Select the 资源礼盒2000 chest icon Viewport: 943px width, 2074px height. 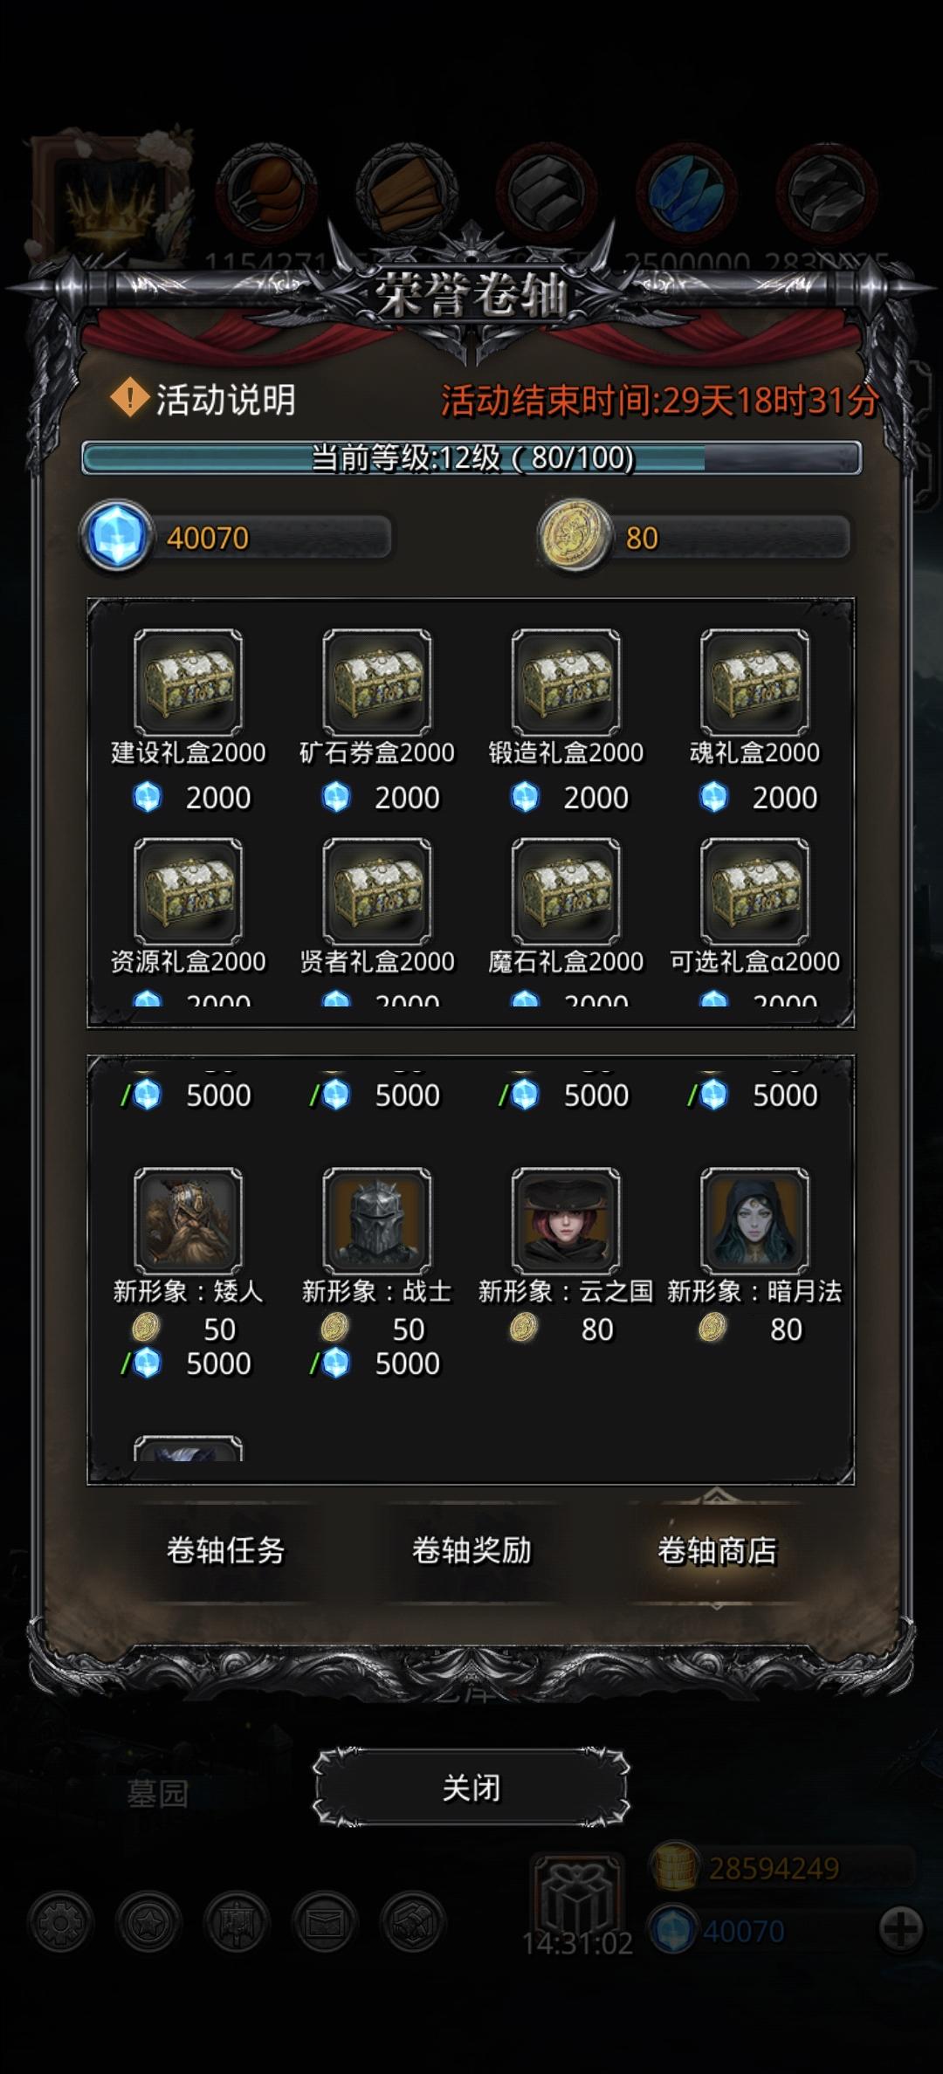pyautogui.click(x=188, y=891)
